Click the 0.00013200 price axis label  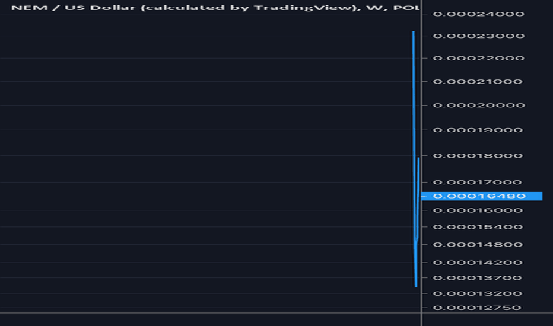pyautogui.click(x=478, y=293)
